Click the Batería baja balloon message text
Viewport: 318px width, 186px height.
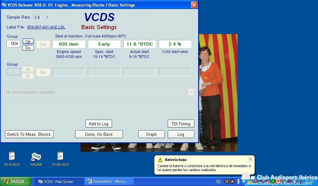coord(204,168)
